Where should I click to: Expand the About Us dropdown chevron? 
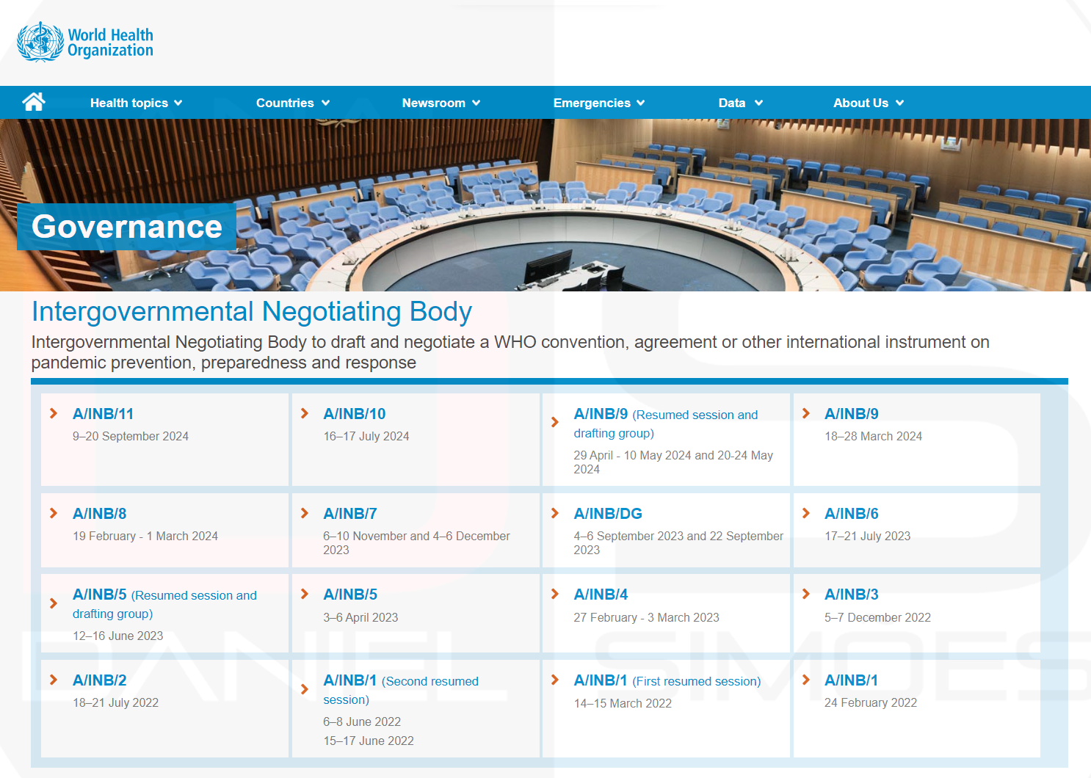click(900, 103)
